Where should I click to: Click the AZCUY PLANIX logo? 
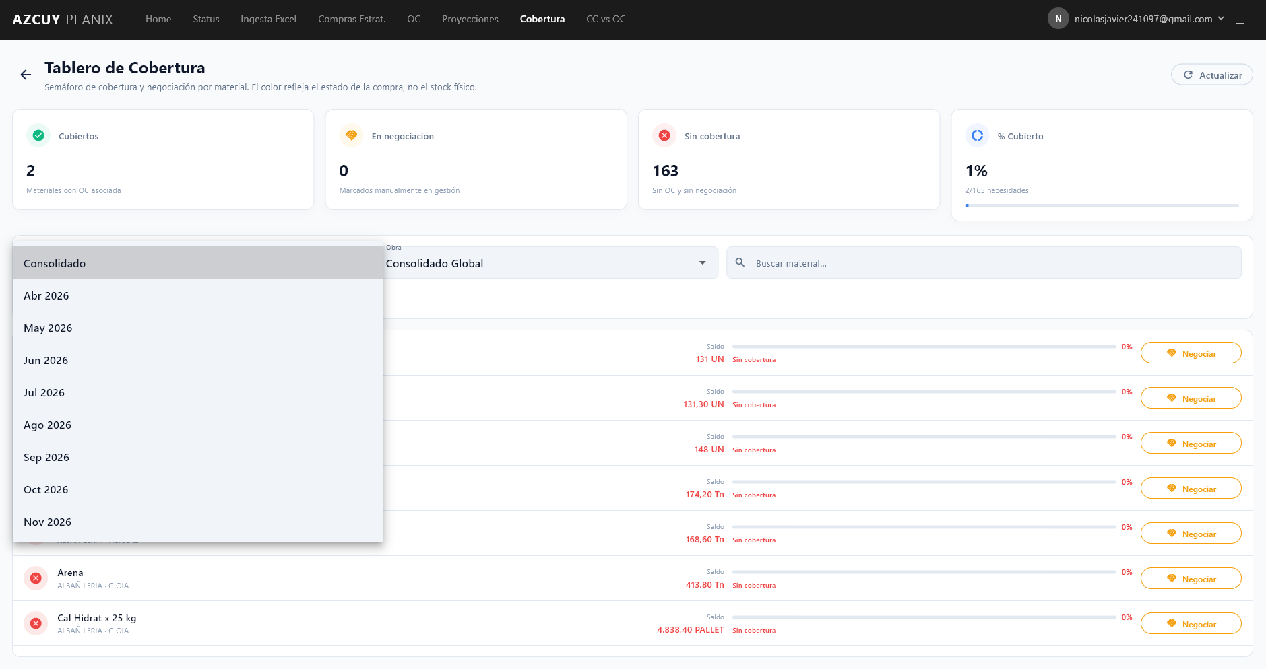coord(63,20)
